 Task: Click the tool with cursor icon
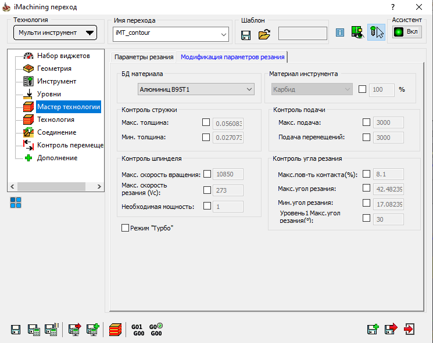click(377, 33)
